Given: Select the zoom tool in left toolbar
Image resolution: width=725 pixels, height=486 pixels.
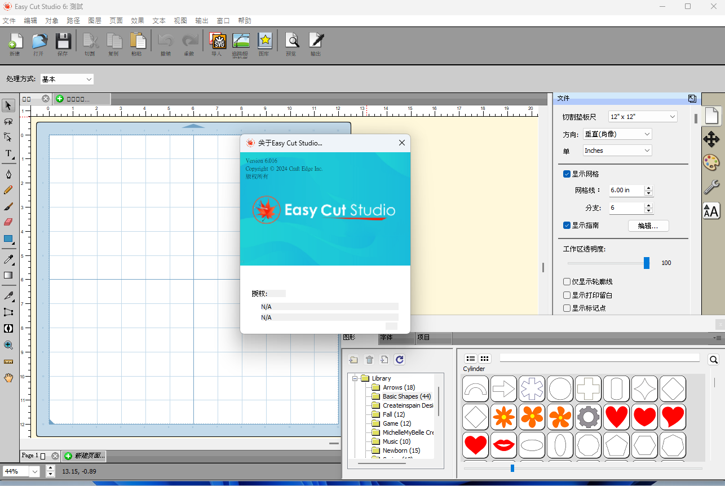Looking at the screenshot, I should [x=8, y=345].
